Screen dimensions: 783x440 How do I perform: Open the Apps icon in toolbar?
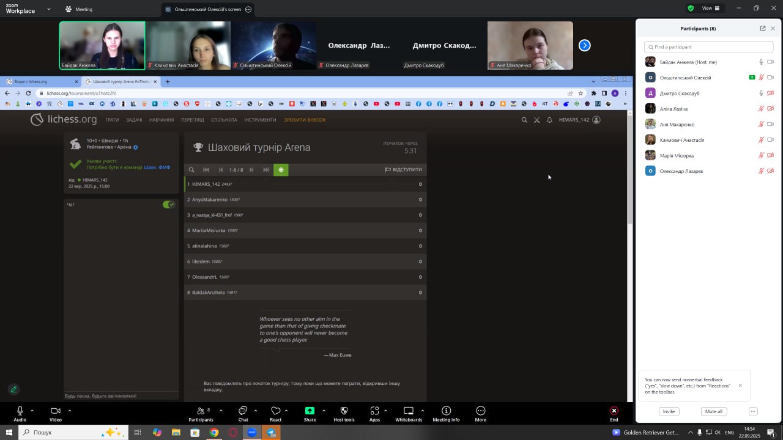(374, 411)
